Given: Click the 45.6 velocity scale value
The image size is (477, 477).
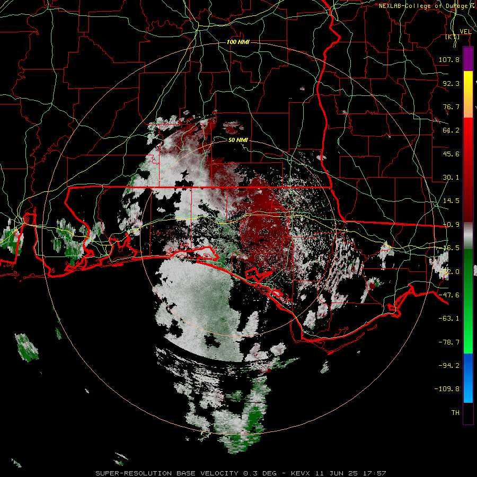Looking at the screenshot, I should click(x=451, y=154).
